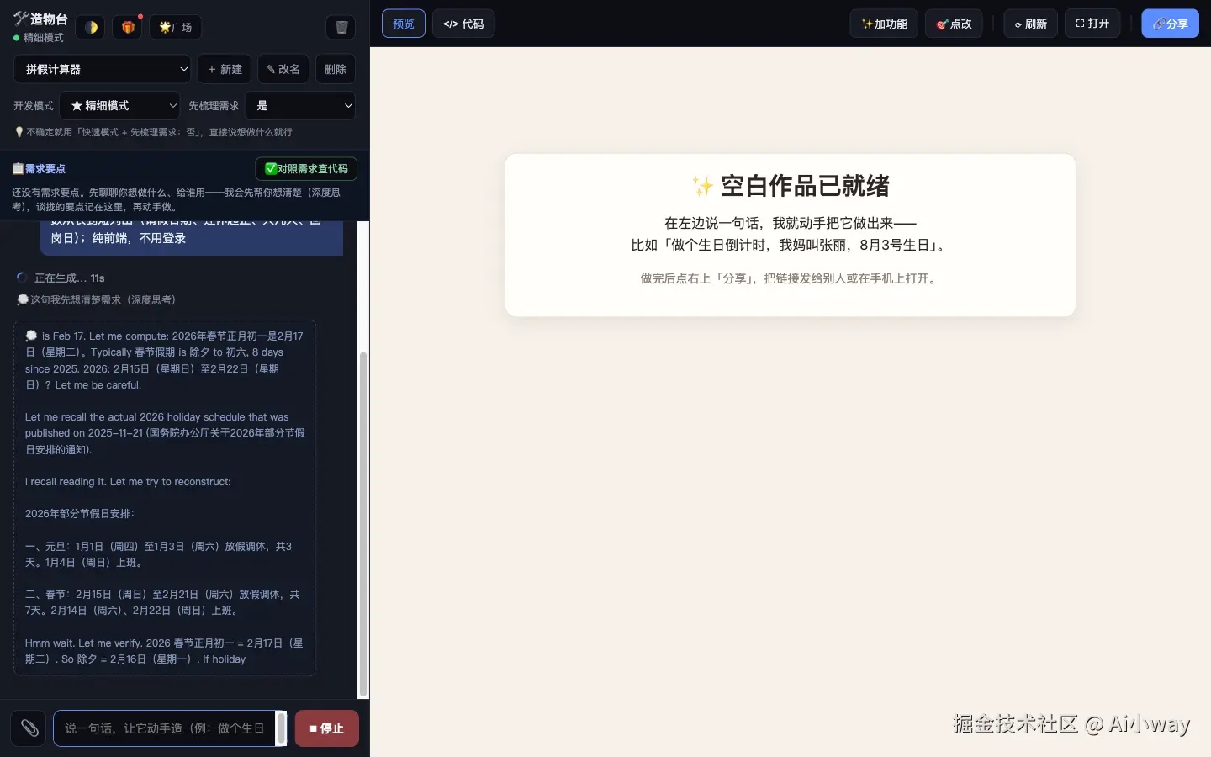Click the trash can icon

coord(341,27)
